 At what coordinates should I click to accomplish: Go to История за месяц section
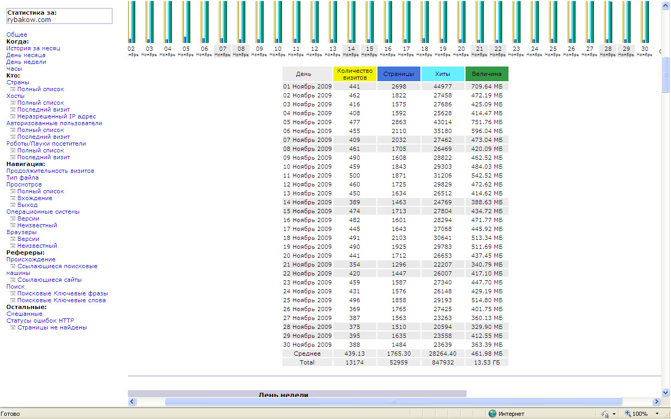tap(33, 48)
